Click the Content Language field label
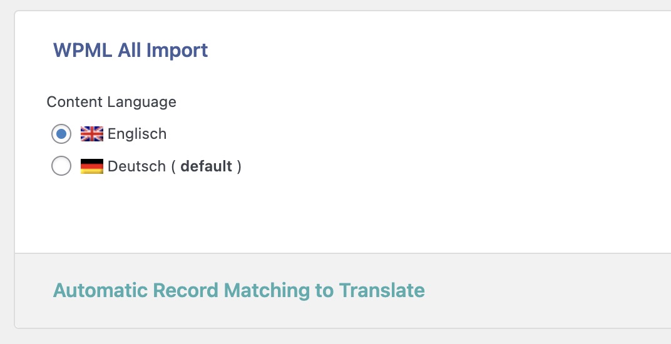 point(111,102)
